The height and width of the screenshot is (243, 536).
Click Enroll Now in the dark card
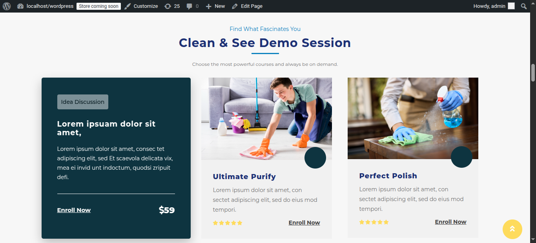point(74,210)
